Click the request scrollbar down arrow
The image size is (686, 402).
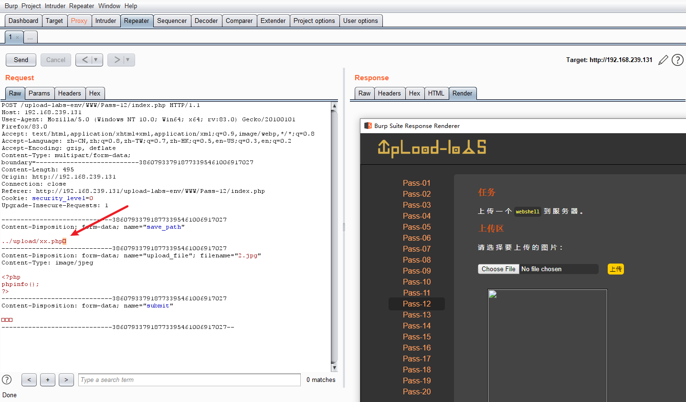coord(334,368)
